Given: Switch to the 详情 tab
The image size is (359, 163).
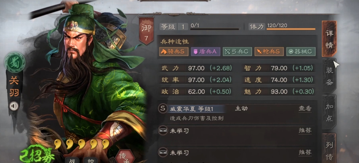Looking at the screenshot, I should coord(329,39).
